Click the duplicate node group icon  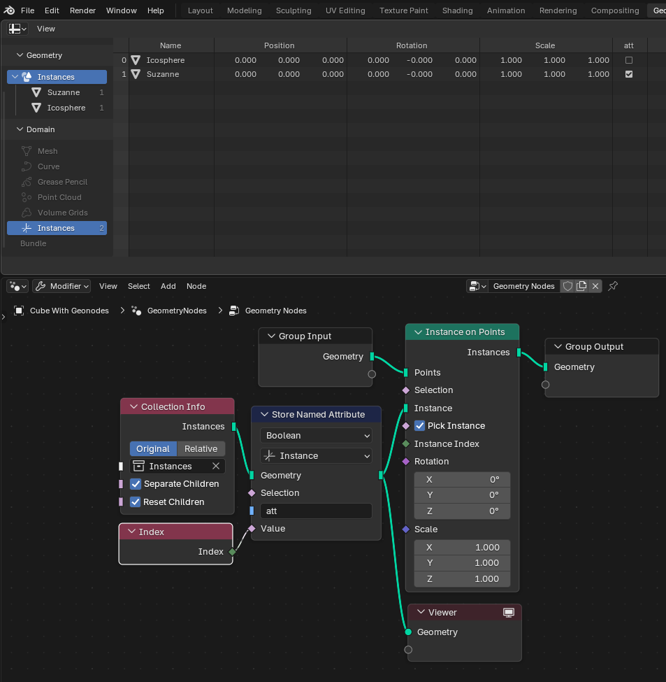tap(581, 286)
